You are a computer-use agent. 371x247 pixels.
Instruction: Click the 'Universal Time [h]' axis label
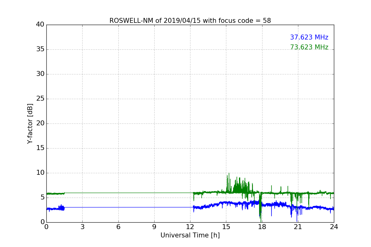[x=190, y=235]
